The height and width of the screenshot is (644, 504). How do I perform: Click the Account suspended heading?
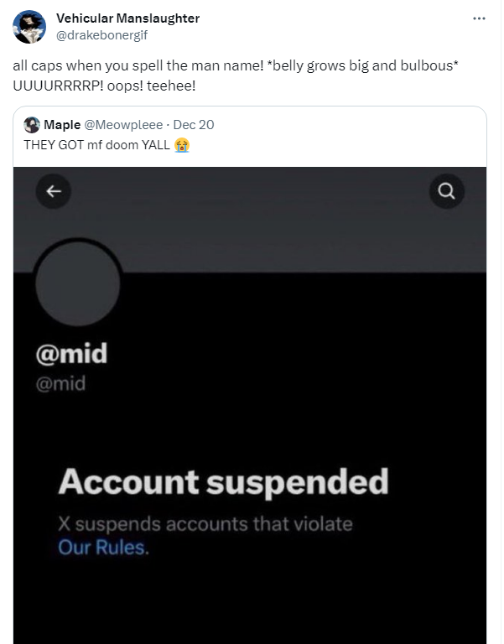(x=224, y=482)
